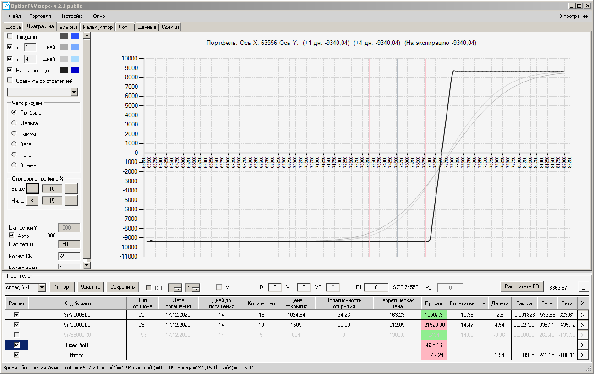Change the dark blue На экспирацию swatch
This screenshot has height=374, width=594.
coord(75,70)
